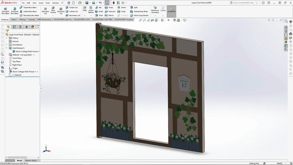This screenshot has width=293, height=165.
Task: Click the Search SOLIDWORKS Help field
Action: (x=243, y=3)
